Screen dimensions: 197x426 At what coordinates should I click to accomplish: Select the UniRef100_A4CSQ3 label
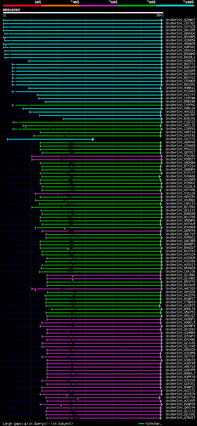tap(180, 288)
